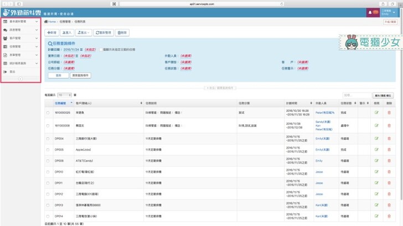The image size is (403, 226).
Task: Open the 每頁顯示 page size dropdown
Action: point(64,95)
